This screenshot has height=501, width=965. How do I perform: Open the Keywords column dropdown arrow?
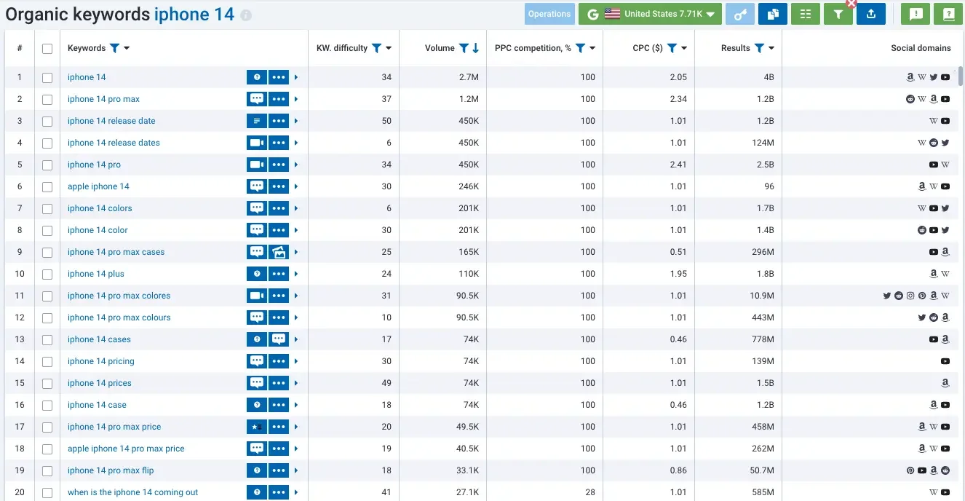(127, 48)
